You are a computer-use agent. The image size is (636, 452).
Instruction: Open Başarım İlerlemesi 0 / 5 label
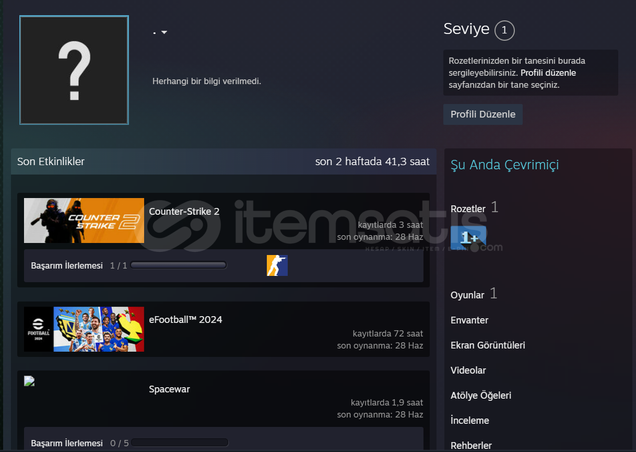79,443
